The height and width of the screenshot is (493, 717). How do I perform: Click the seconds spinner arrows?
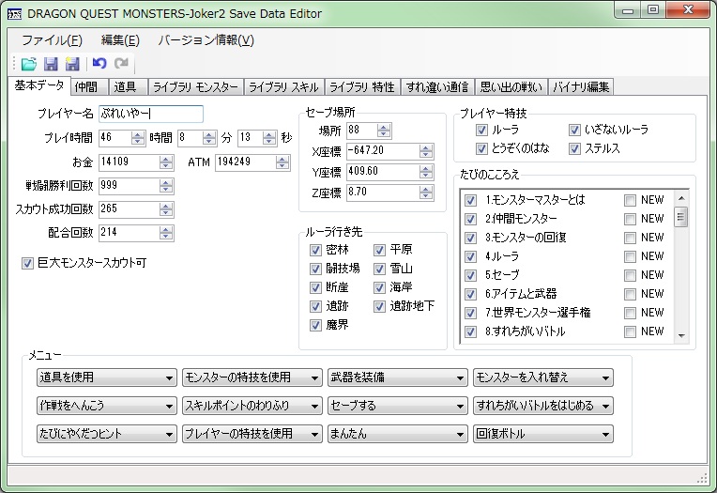tap(269, 138)
